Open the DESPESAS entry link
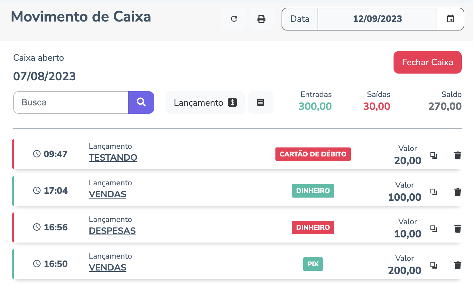The width and height of the screenshot is (473, 284). click(x=112, y=231)
